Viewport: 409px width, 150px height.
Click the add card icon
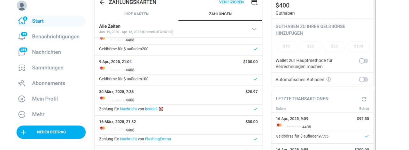pyautogui.click(x=255, y=2)
